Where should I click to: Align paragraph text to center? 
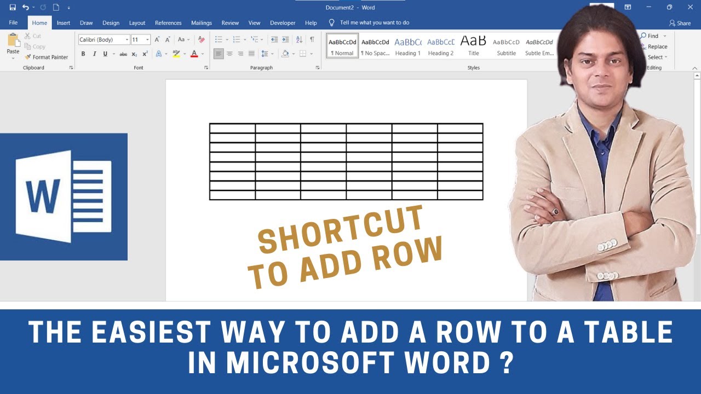[229, 54]
